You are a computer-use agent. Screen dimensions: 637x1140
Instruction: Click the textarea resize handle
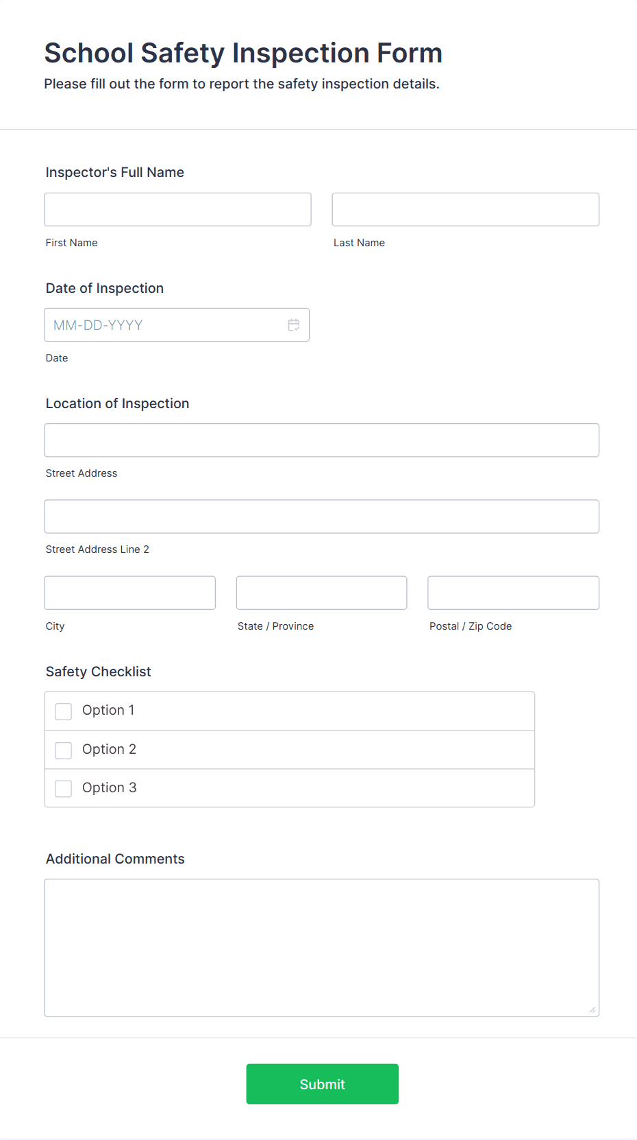pos(592,1009)
